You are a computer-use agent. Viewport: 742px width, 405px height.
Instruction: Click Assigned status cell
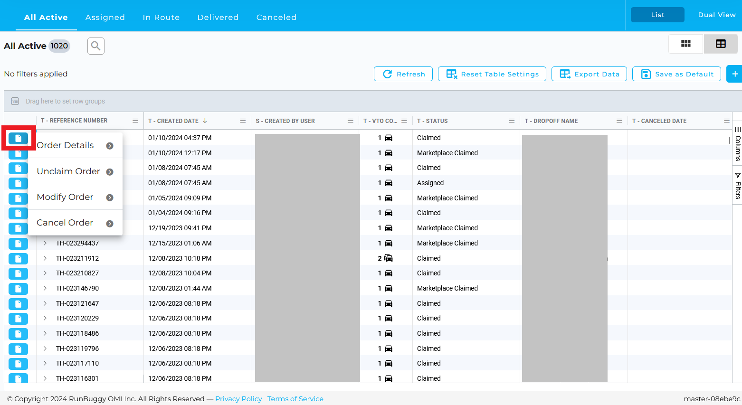[x=430, y=183]
